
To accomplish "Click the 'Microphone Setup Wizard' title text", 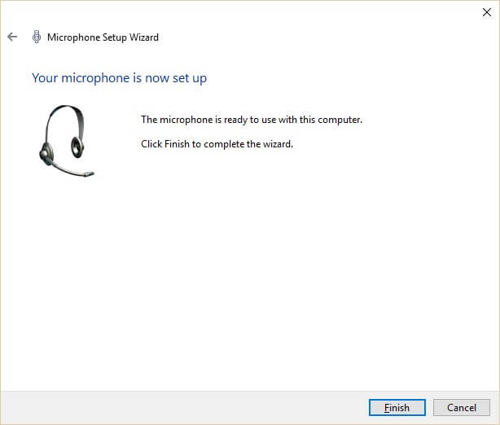I will (103, 37).
